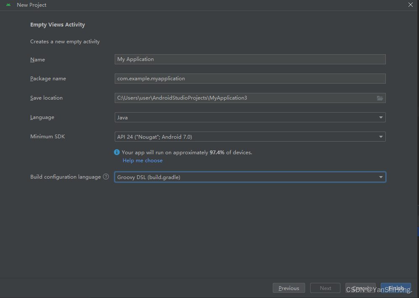Viewport: 419px width, 298px height.
Task: Click the Package name label
Action: pos(48,79)
